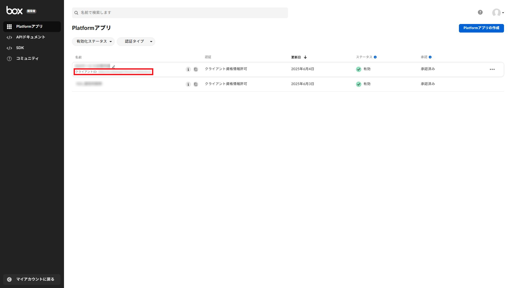Viewport: 512px width, 288px height.
Task: Click info icon for second app row
Action: coord(188,84)
